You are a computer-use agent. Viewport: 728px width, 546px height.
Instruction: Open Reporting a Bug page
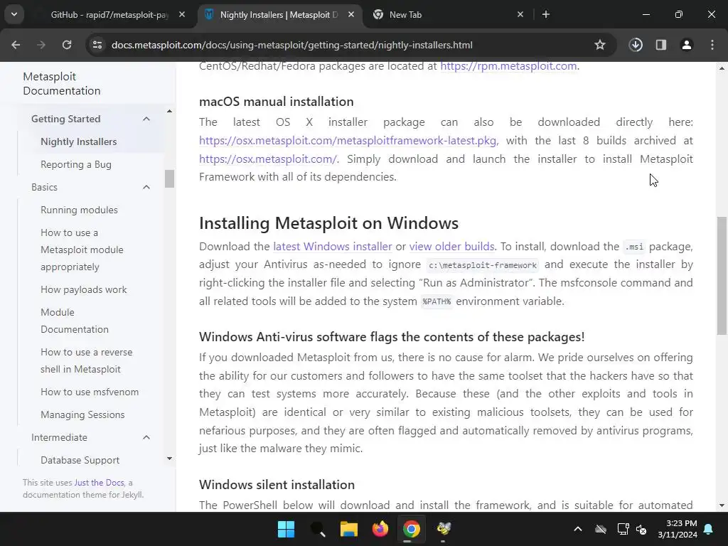[x=75, y=164]
